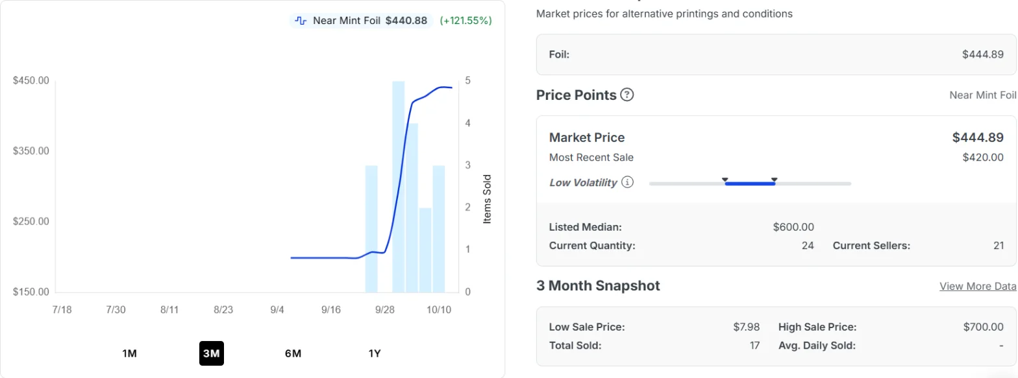Click the Most Recent Sale $420.00 value
1018x378 pixels.
(x=983, y=157)
